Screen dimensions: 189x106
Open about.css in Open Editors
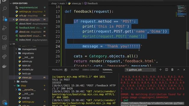tap(28, 32)
